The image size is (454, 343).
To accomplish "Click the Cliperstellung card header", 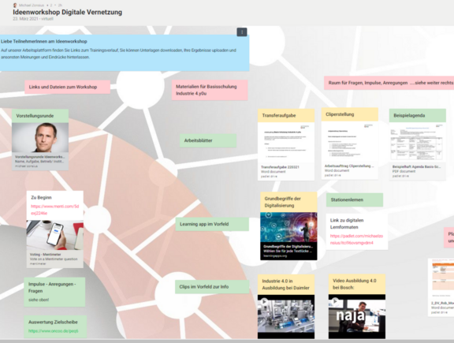I will coord(350,114).
